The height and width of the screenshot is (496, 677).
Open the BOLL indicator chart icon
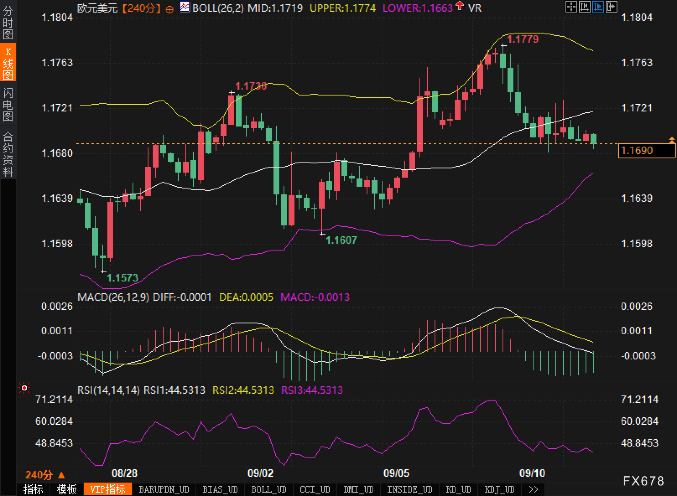pyautogui.click(x=184, y=7)
